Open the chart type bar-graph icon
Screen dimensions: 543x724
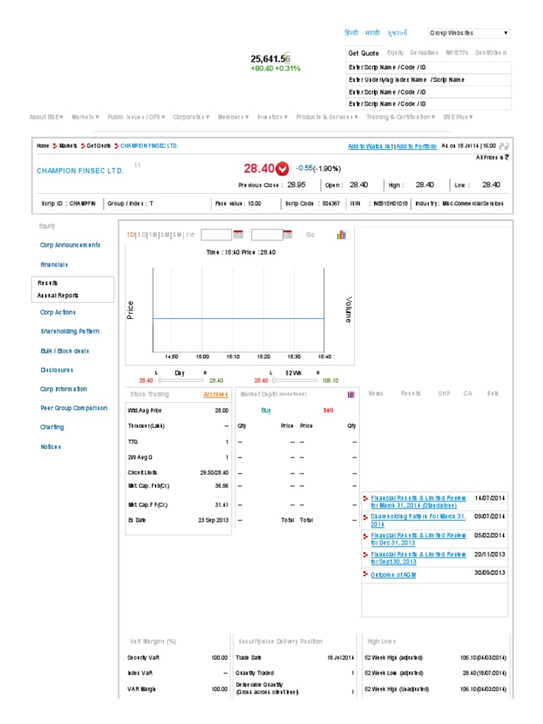click(x=341, y=235)
